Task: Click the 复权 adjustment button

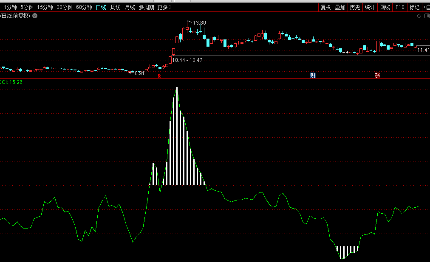Action: [326, 7]
